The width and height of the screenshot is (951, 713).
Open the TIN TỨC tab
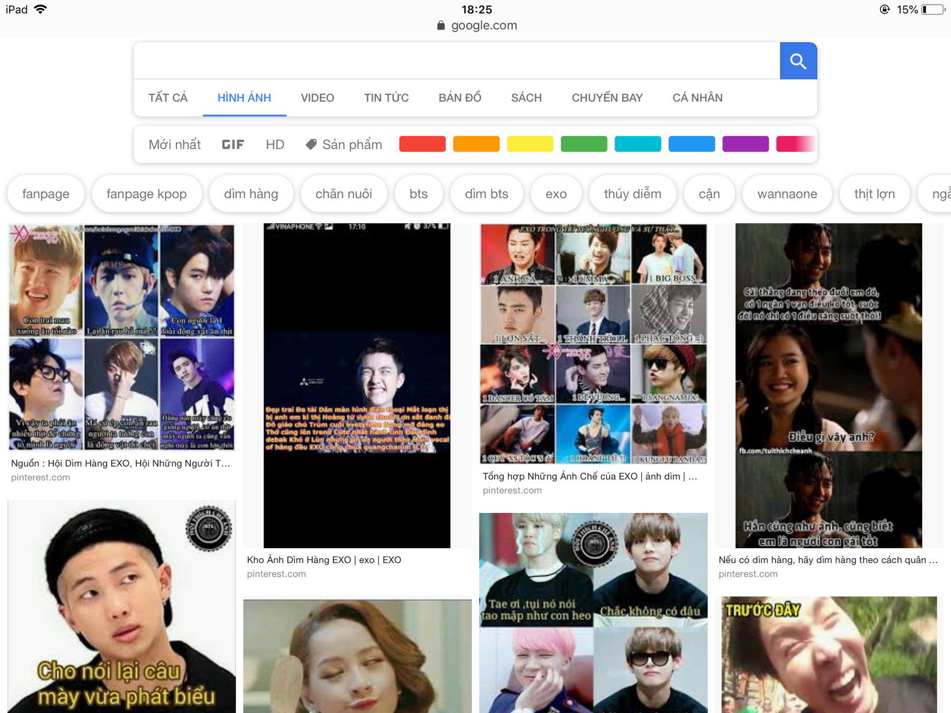click(x=386, y=98)
